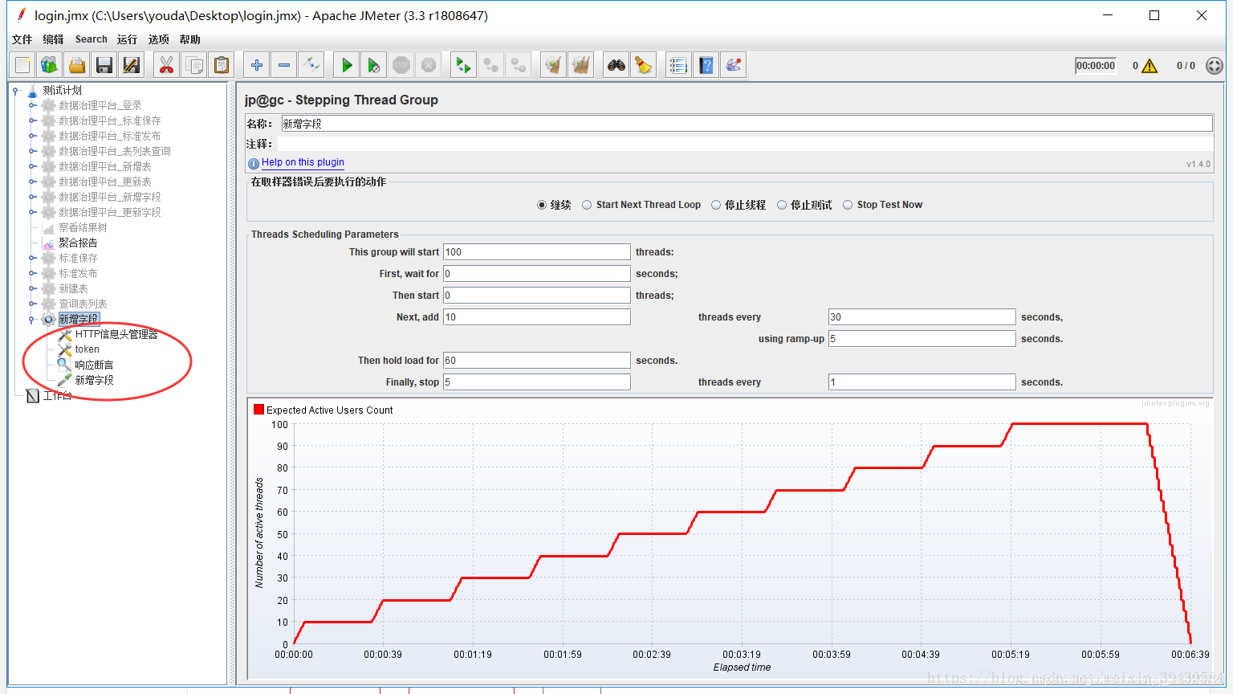Screen dimensions: 1233x694
Task: Click the Clear All broom icon
Action: coord(580,65)
